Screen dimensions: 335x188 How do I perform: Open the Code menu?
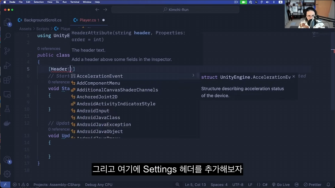(12, 2)
